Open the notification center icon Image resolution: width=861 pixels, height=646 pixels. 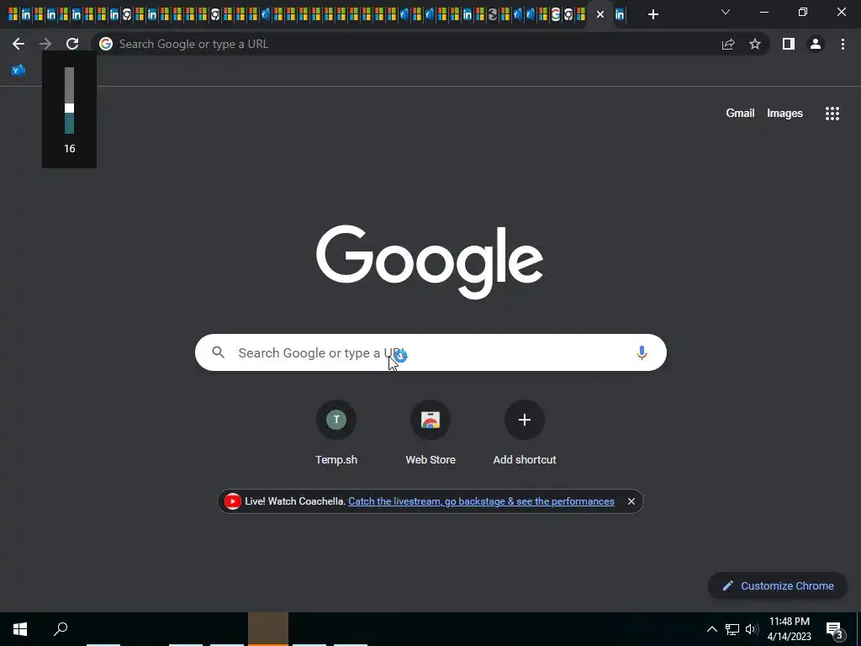[834, 629]
